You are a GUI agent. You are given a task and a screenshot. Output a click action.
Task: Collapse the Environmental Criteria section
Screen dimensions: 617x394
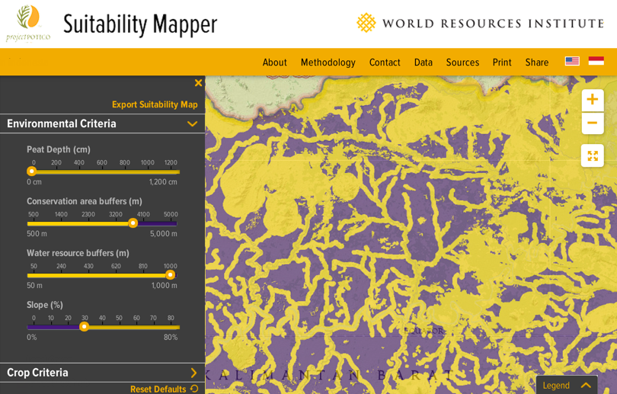click(x=192, y=124)
